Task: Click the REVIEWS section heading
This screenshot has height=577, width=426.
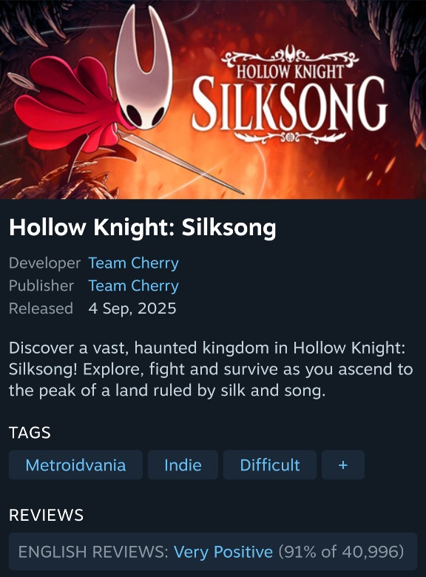Action: click(x=46, y=515)
